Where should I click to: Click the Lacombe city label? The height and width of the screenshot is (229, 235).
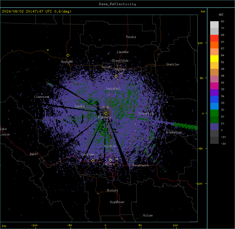pyautogui.click(x=123, y=52)
